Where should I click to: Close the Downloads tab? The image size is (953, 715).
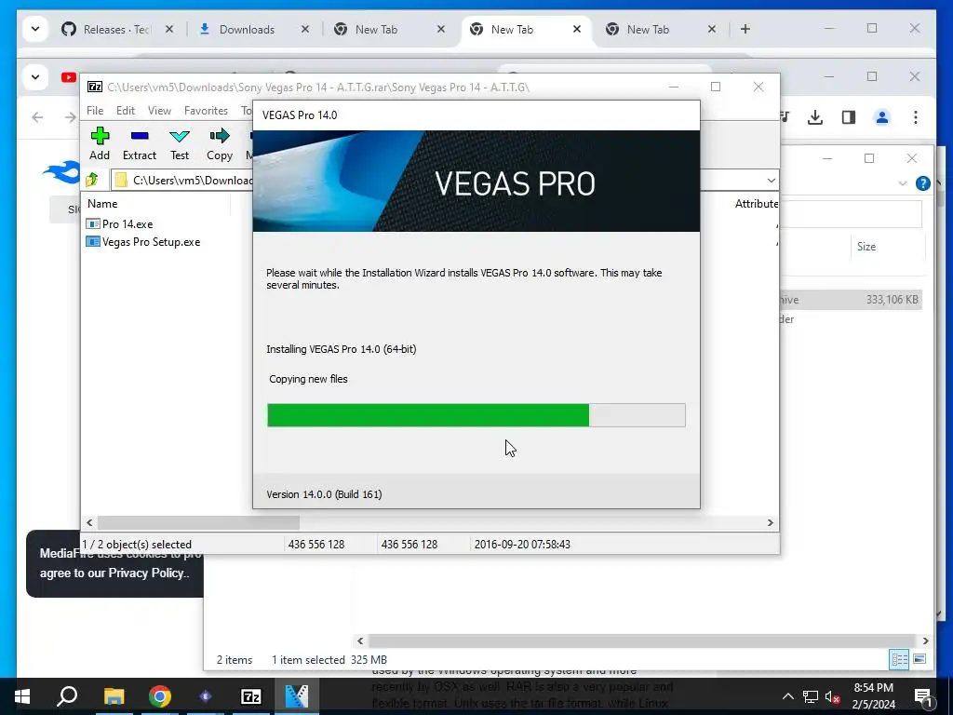click(305, 29)
